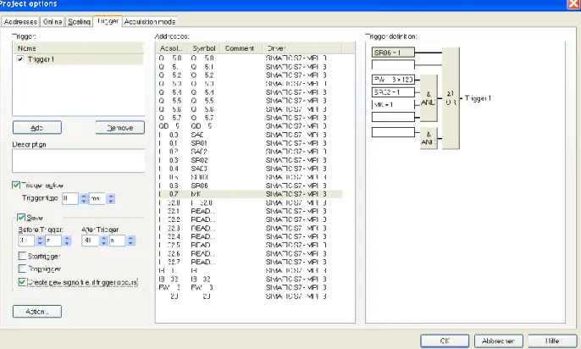Image resolution: width=581 pixels, height=349 pixels.
Task: Click the Before Trigger value field
Action: (26, 241)
